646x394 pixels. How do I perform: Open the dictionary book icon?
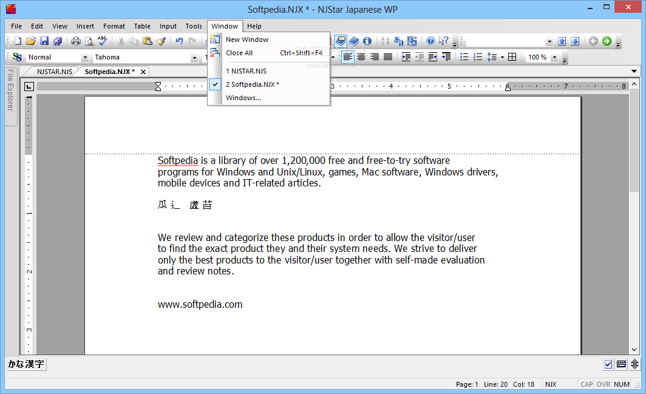coord(354,41)
